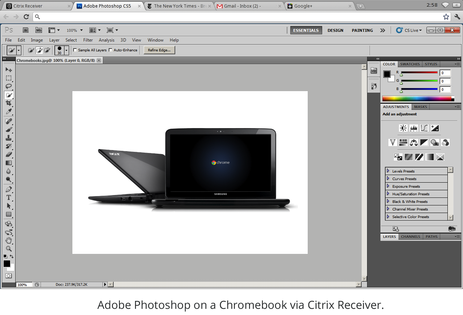Image resolution: width=463 pixels, height=315 pixels.
Task: Open the Screen Mode dropdown
Action: [112, 30]
